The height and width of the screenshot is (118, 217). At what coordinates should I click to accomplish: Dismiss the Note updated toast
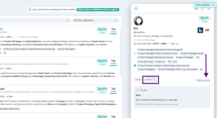[213, 5]
